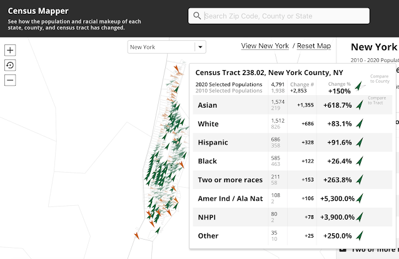Click the reset rotation map icon

11,65
